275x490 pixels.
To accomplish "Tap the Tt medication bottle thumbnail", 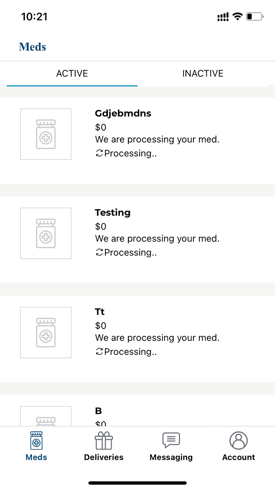I will point(46,333).
